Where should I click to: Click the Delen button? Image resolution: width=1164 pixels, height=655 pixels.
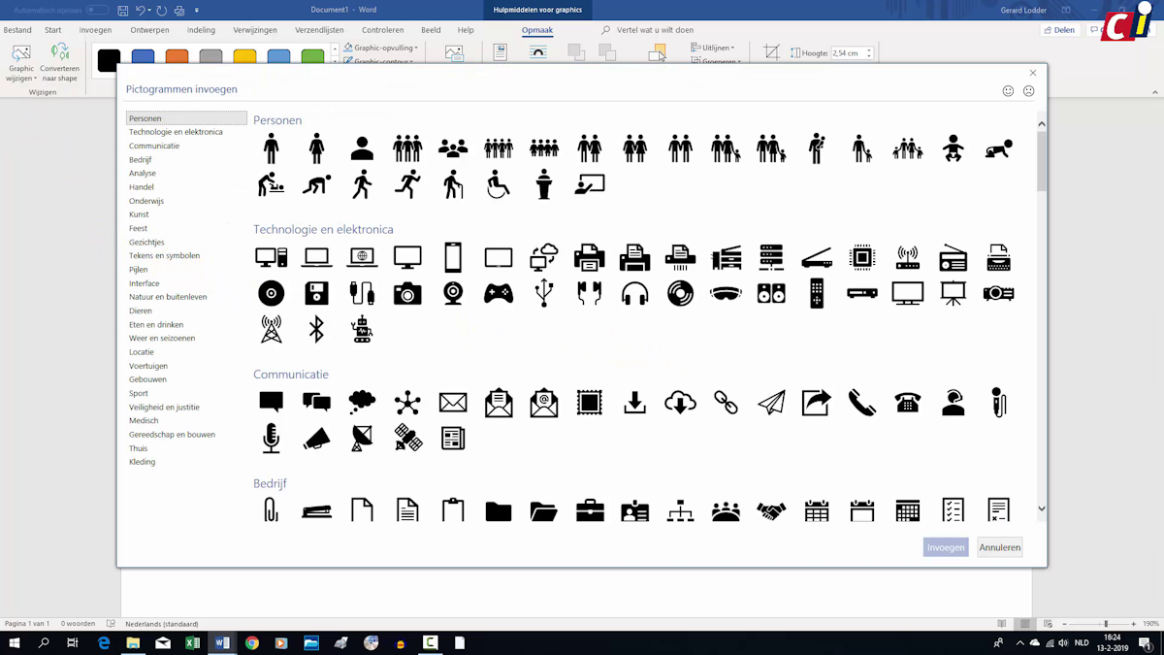pyautogui.click(x=1060, y=30)
